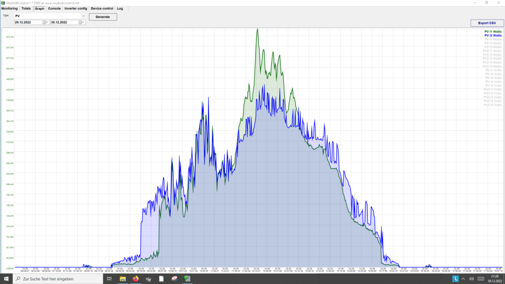Enable PV I4 Watts series in legend
This screenshot has width=505, height=284.
pyautogui.click(x=493, y=43)
